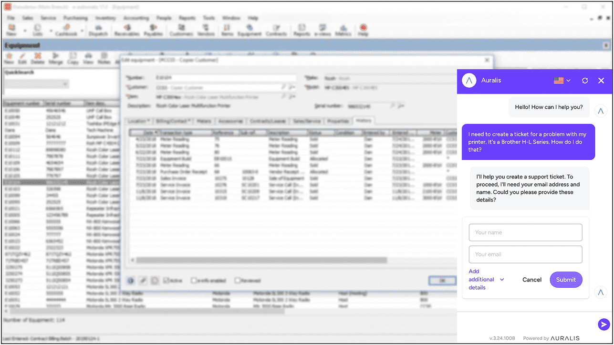
Task: Open the e-views toolbar icon
Action: (x=323, y=30)
